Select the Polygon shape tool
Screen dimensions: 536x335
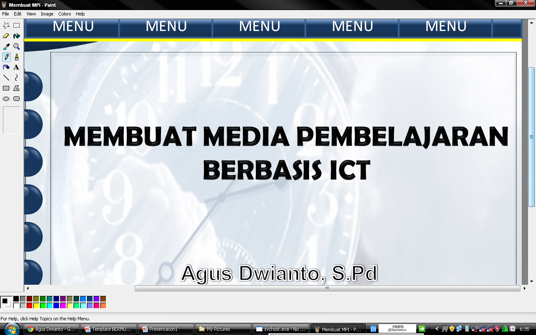16,88
